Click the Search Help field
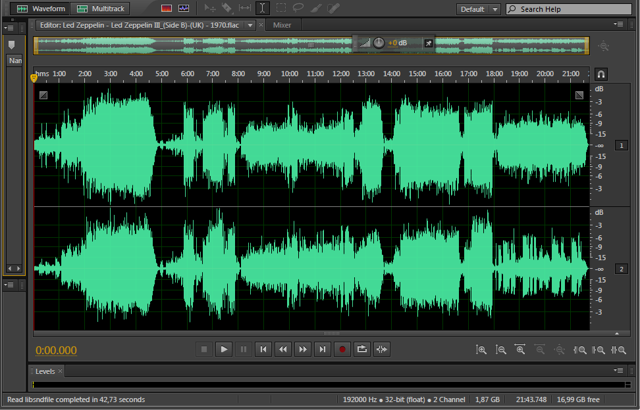 (569, 9)
